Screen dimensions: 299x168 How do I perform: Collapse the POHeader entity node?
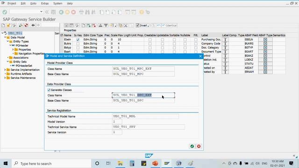click(x=10, y=45)
